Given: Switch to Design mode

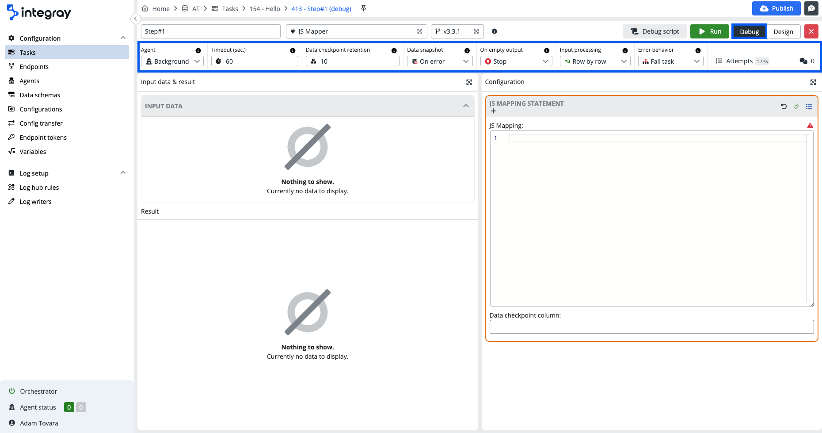Looking at the screenshot, I should click(x=783, y=31).
